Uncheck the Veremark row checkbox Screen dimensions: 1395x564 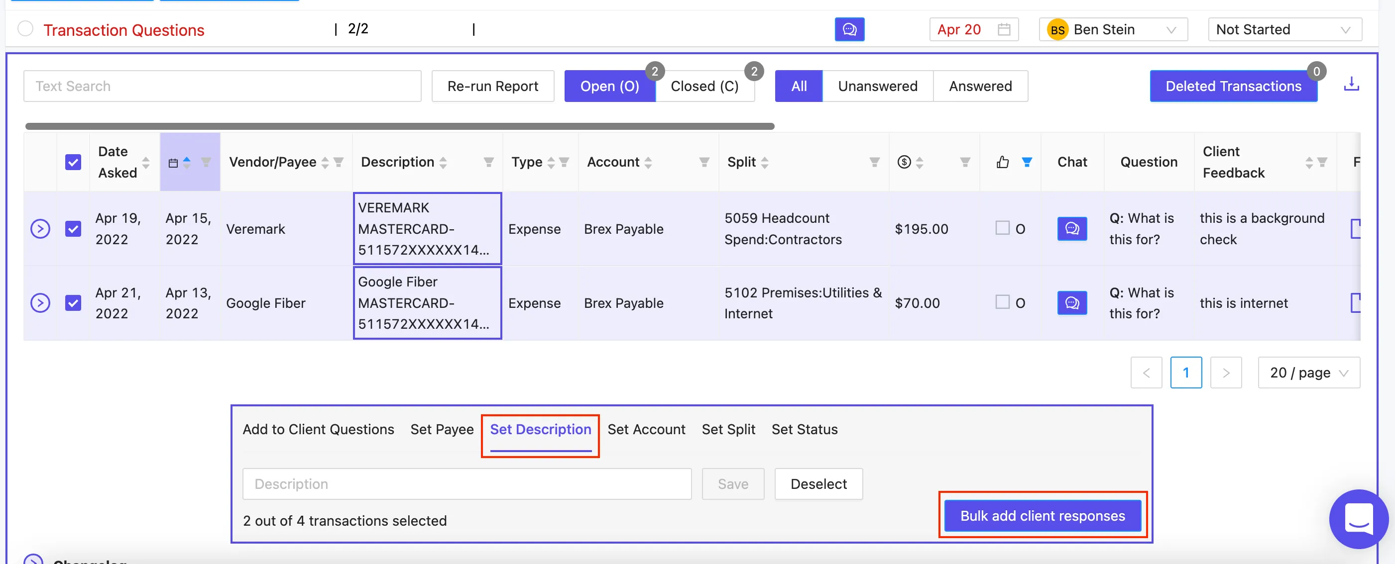(73, 229)
